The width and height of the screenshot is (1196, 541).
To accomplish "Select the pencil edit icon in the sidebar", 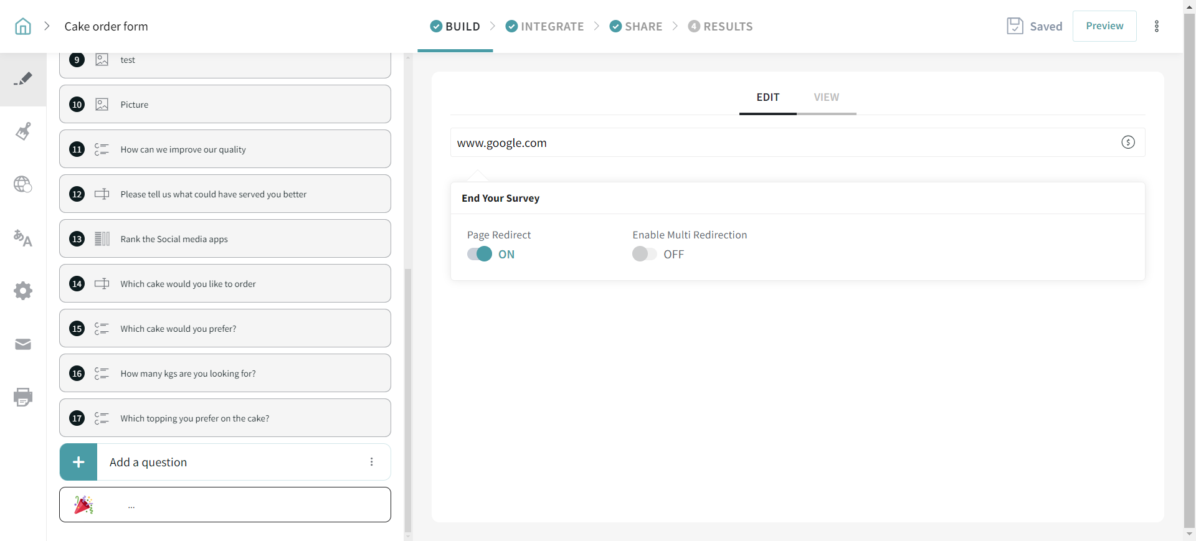I will 23,79.
